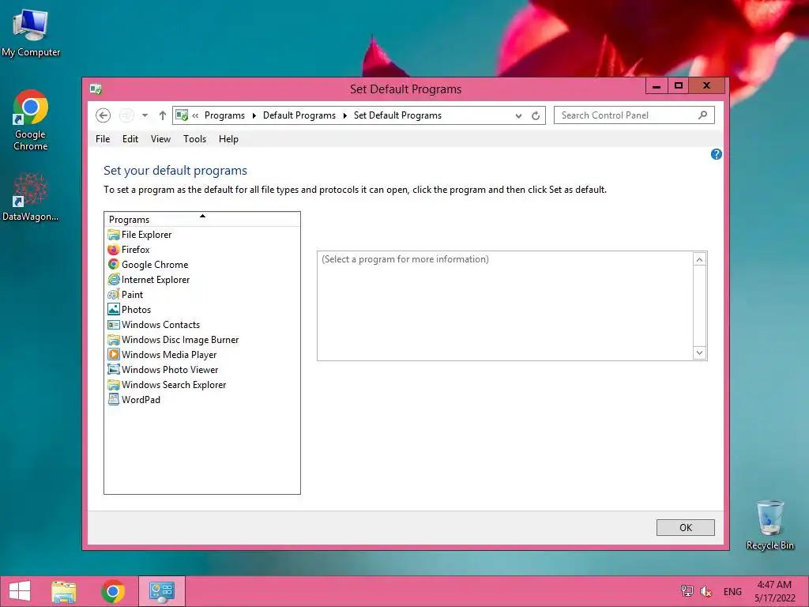Click the Windows Photo Viewer icon
The image size is (809, 607).
coord(114,370)
